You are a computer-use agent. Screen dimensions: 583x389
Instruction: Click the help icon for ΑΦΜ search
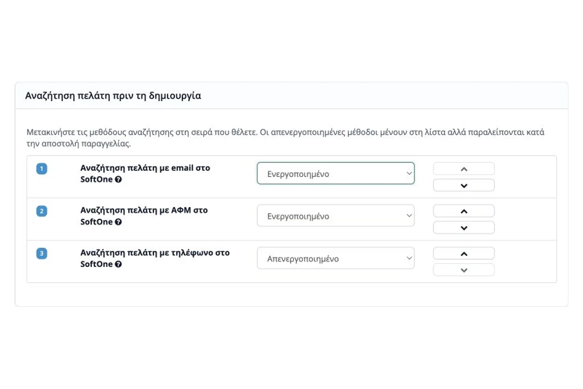tap(119, 222)
